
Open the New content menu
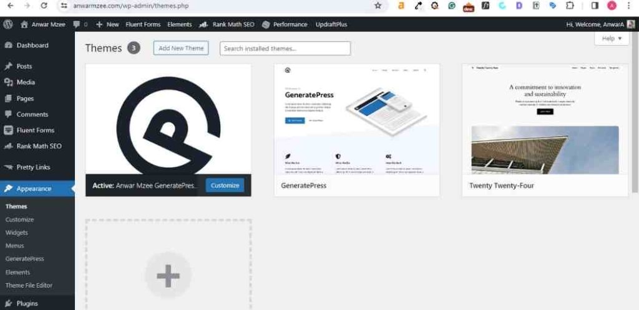(x=107, y=24)
